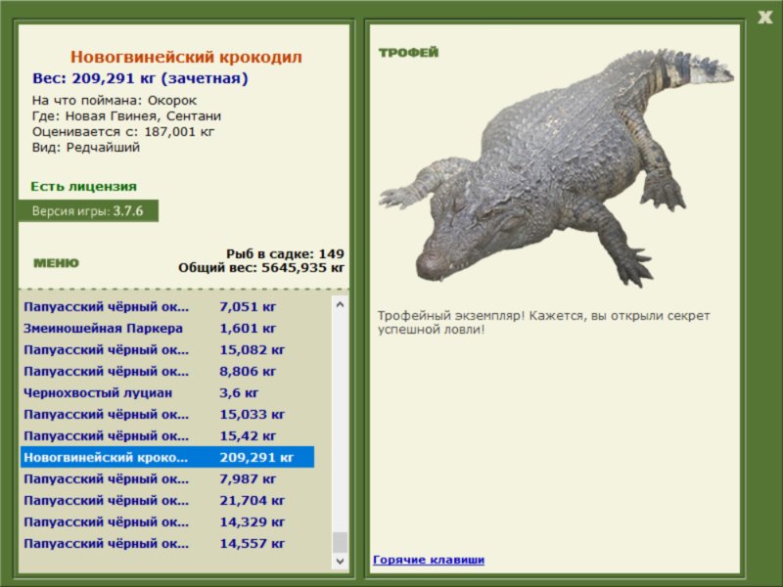The width and height of the screenshot is (783, 587).
Task: Click the list scrollbar up arrow
Action: coord(340,304)
